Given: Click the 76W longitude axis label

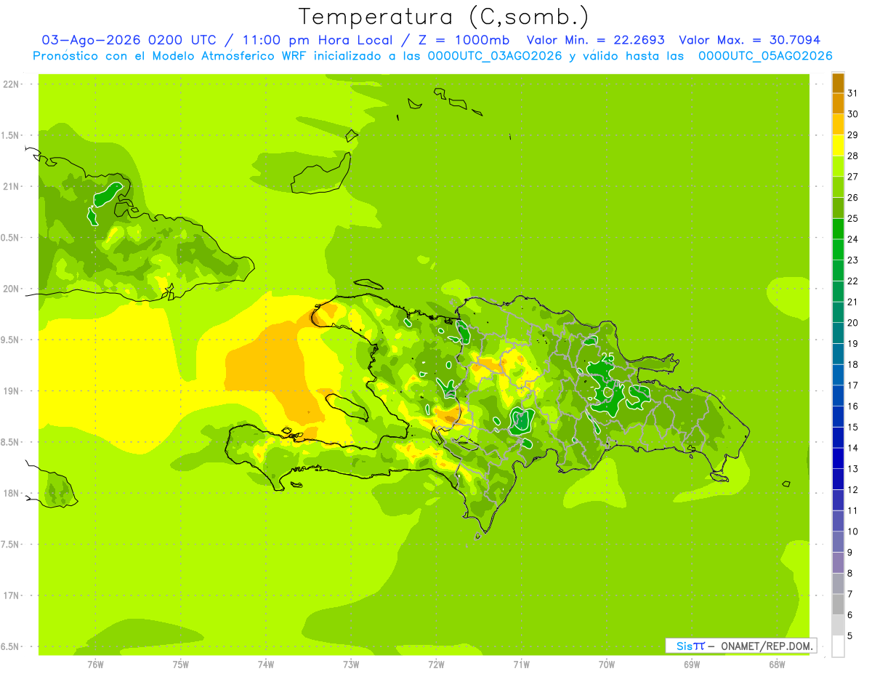Looking at the screenshot, I should (95, 665).
